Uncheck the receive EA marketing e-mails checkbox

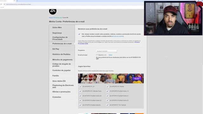click(x=79, y=34)
